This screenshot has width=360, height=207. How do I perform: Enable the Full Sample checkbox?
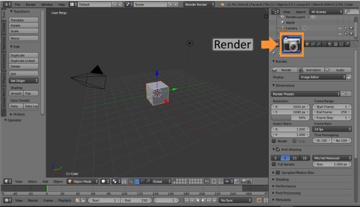[x=274, y=164]
